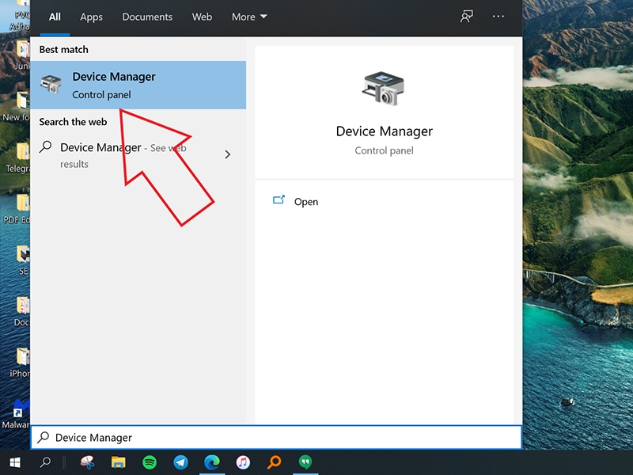
Task: Launch Spotify from the taskbar
Action: [150, 462]
